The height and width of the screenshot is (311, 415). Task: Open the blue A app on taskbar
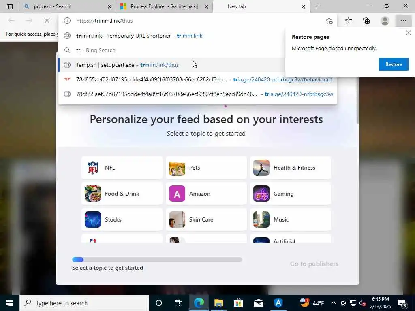point(278,303)
